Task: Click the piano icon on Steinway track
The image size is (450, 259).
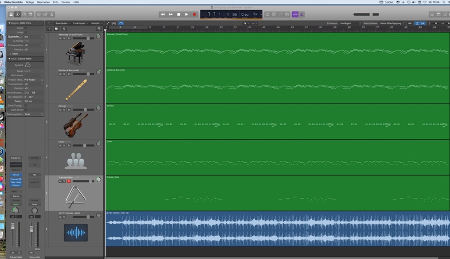Action: click(75, 53)
